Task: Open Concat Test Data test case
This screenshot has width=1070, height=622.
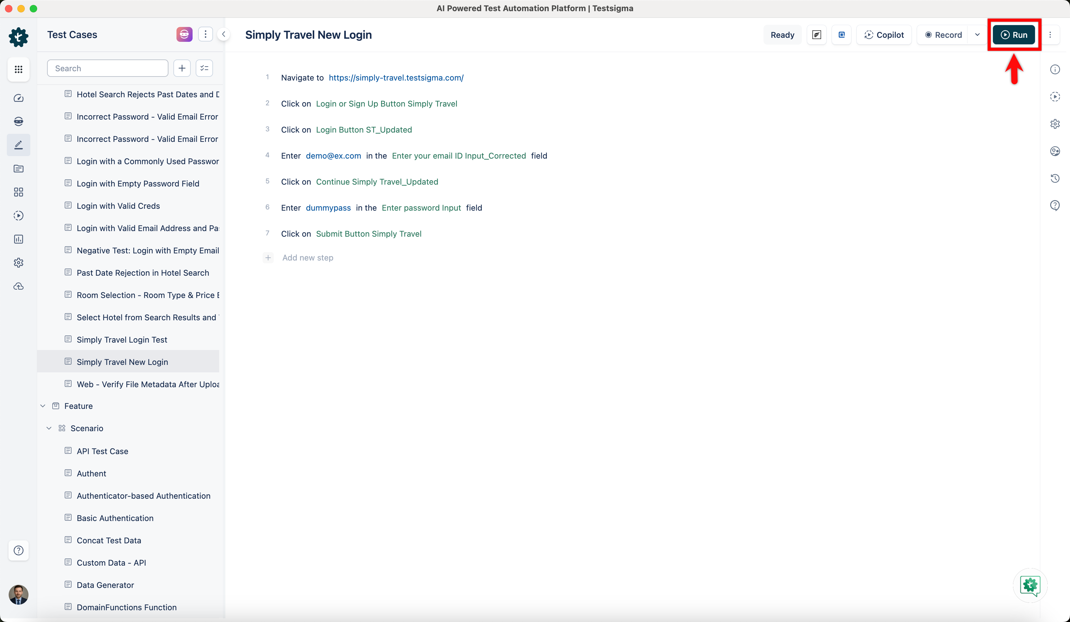Action: click(x=109, y=541)
